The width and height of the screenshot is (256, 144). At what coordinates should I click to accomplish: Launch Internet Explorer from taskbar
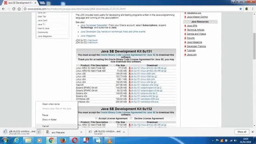[x=17, y=140]
